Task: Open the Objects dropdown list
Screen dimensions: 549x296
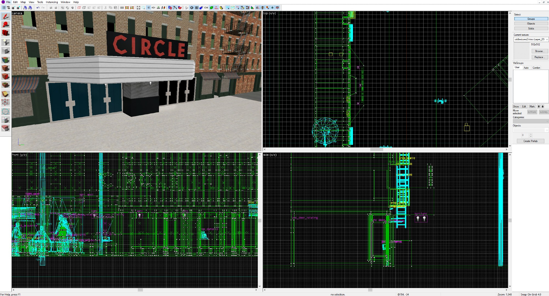Action: pos(547,130)
